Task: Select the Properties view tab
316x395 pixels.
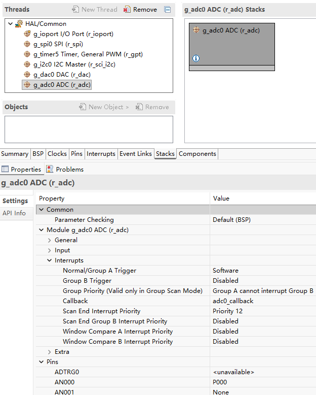Action: coord(22,169)
